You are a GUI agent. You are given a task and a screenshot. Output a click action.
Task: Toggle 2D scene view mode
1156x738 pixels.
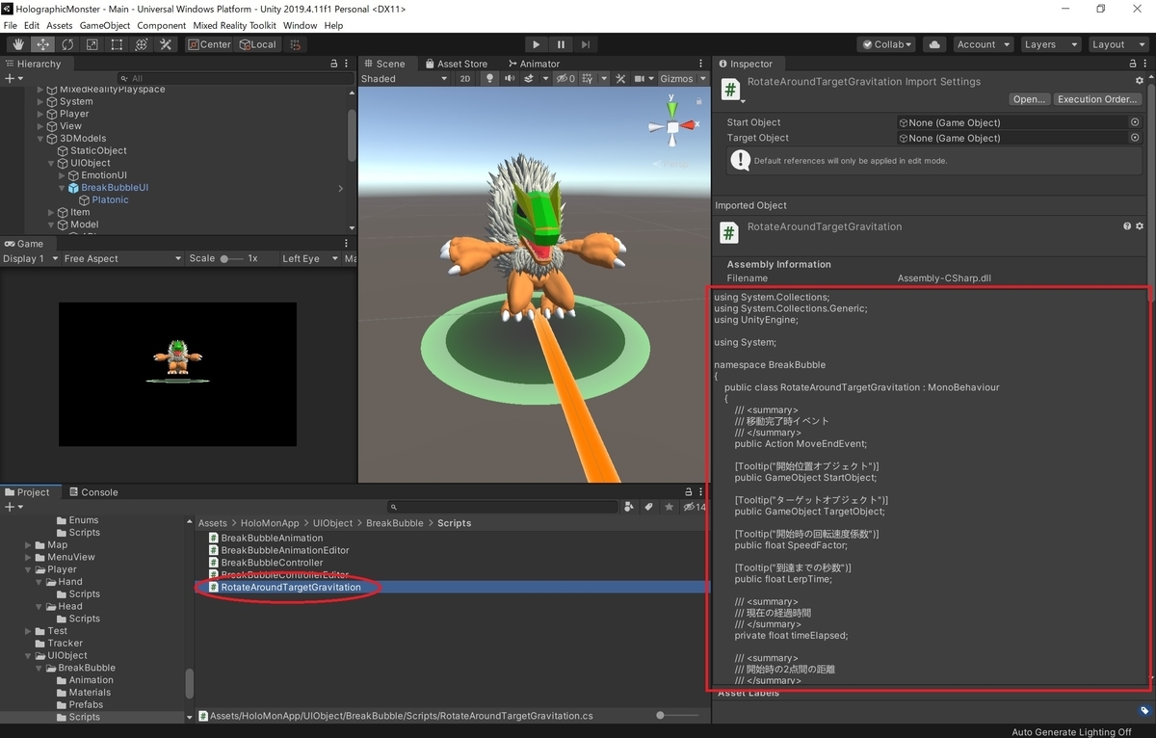465,79
